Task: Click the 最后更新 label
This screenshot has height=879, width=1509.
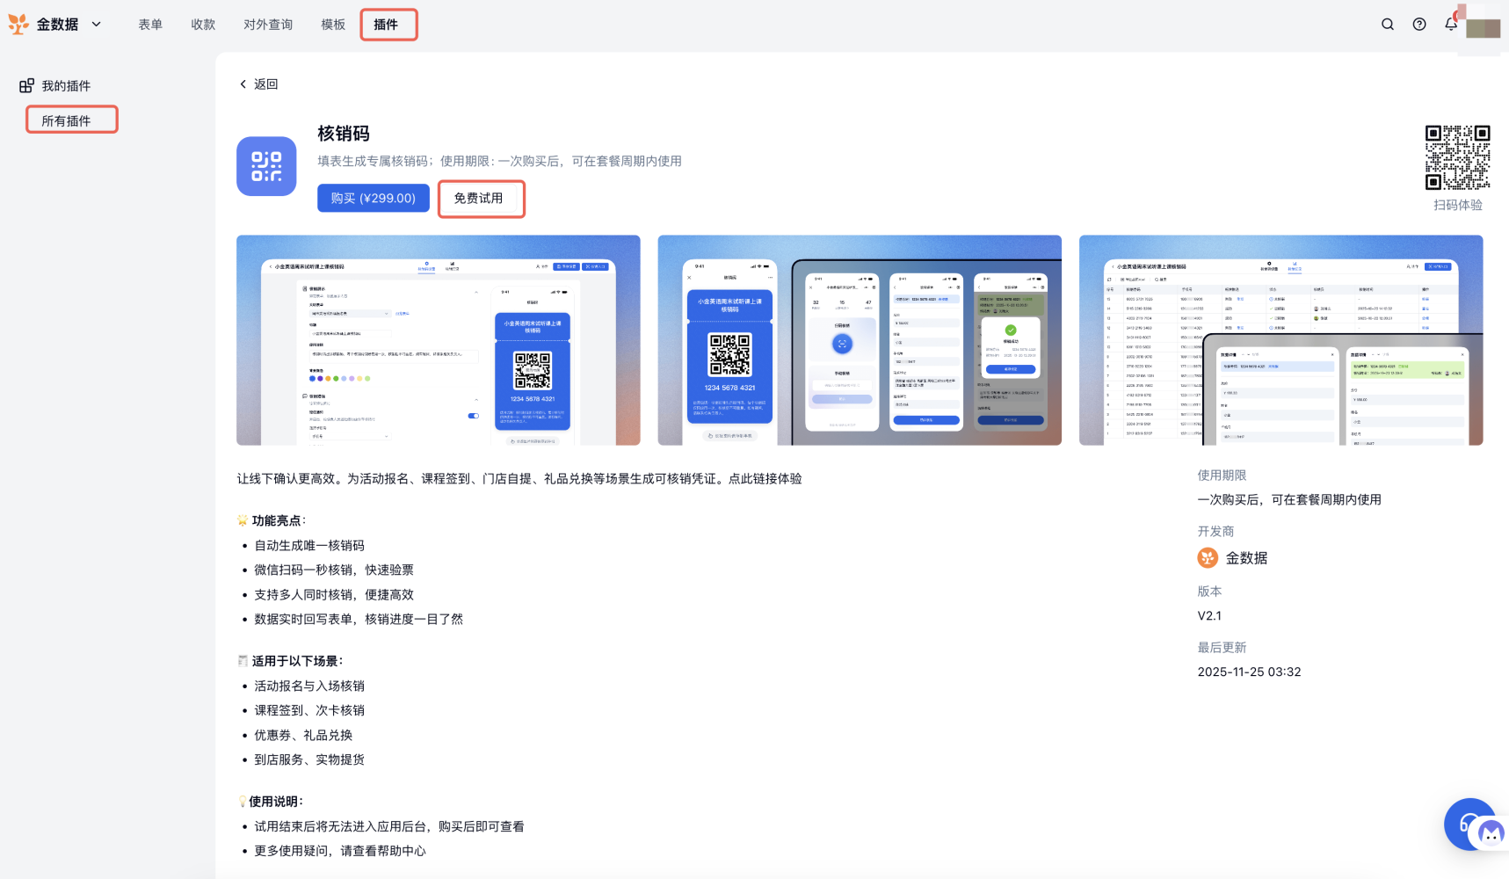Action: click(x=1222, y=648)
